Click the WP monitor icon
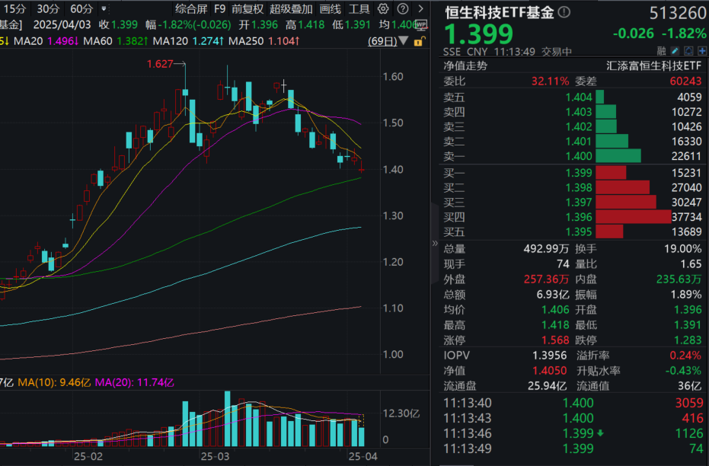This screenshot has width=709, height=466. [x=421, y=24]
